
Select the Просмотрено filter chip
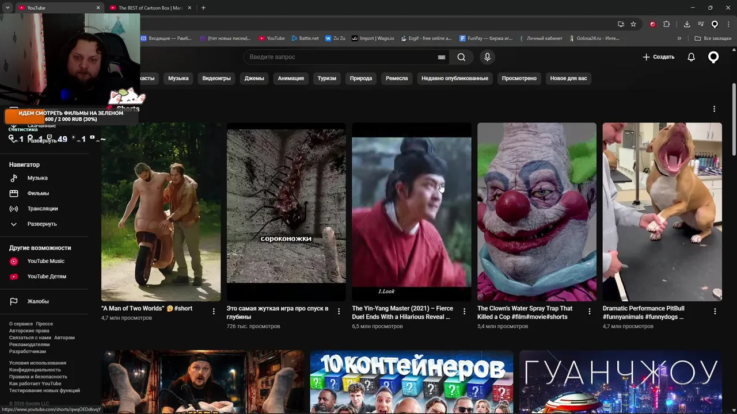519,78
